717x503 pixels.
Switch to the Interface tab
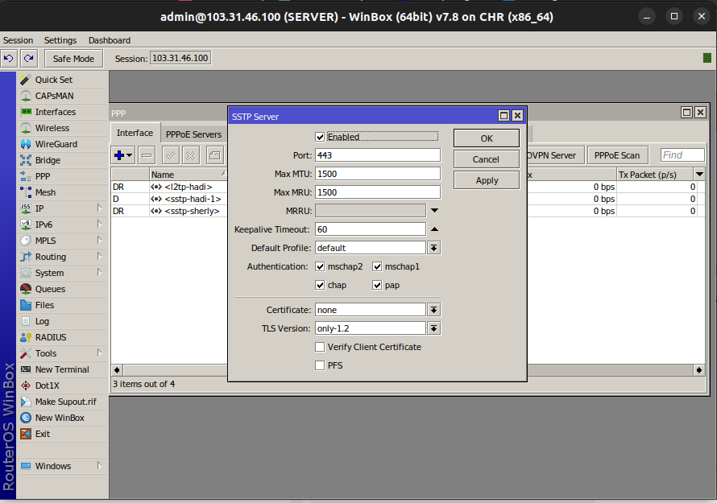click(135, 133)
